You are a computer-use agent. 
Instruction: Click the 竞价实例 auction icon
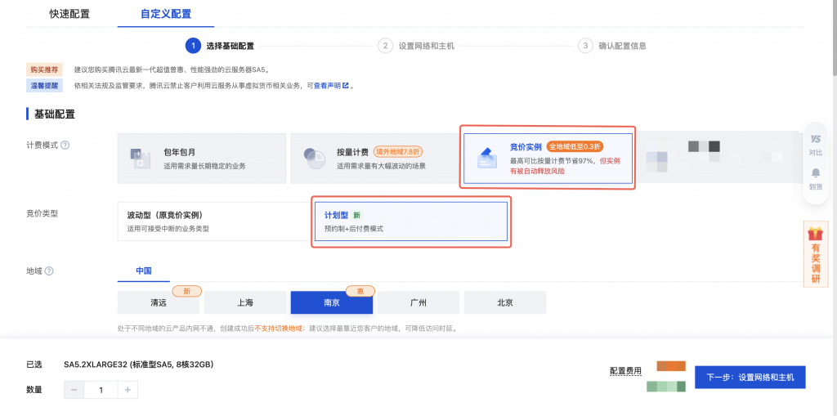click(487, 158)
